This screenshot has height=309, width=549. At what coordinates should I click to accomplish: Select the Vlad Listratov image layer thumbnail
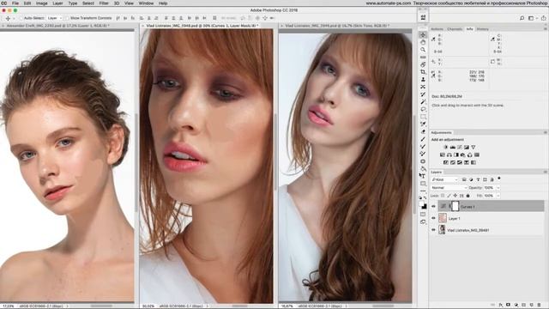(x=443, y=230)
